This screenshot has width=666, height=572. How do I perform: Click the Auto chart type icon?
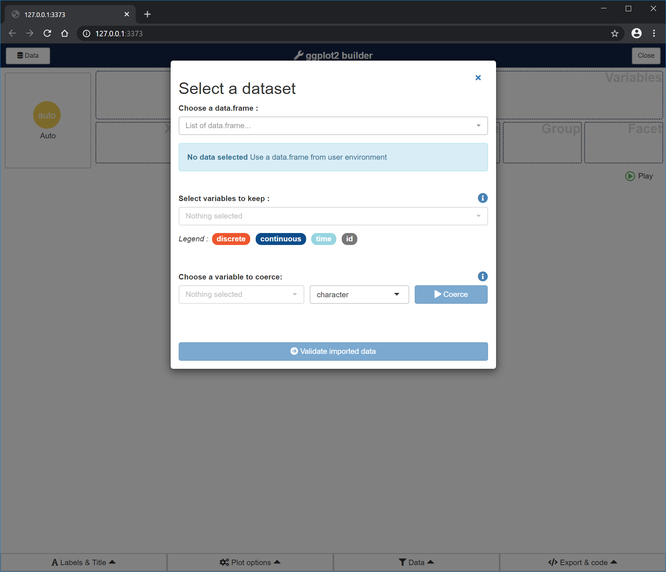point(47,115)
